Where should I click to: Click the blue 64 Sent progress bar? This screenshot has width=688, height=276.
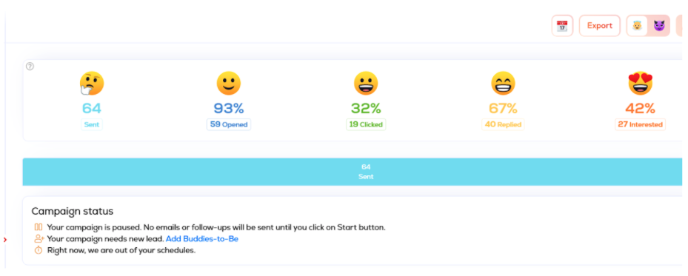click(353, 172)
